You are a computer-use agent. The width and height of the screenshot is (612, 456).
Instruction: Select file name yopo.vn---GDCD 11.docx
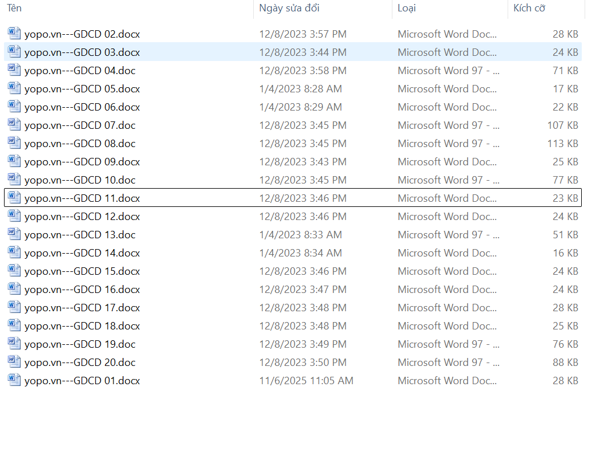coord(82,198)
